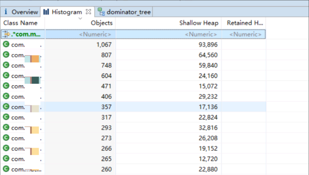Viewport: 309px width, 175px height.
Task: Click the Histogram bar chart icon
Action: pos(46,12)
